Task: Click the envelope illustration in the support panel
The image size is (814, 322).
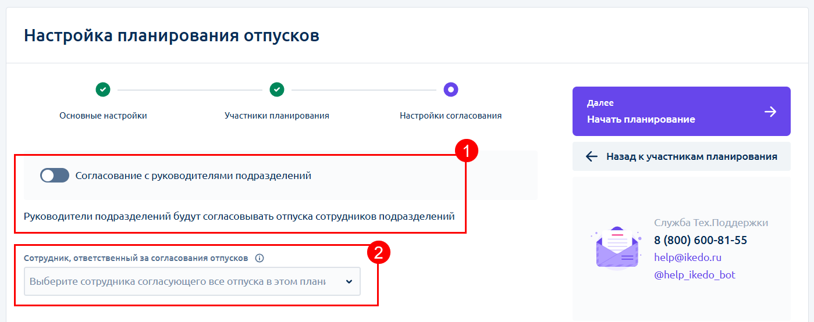Action: (616, 248)
